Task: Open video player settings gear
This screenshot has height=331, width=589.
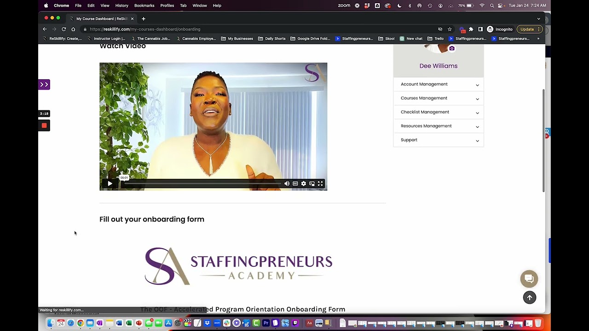Action: 304,184
